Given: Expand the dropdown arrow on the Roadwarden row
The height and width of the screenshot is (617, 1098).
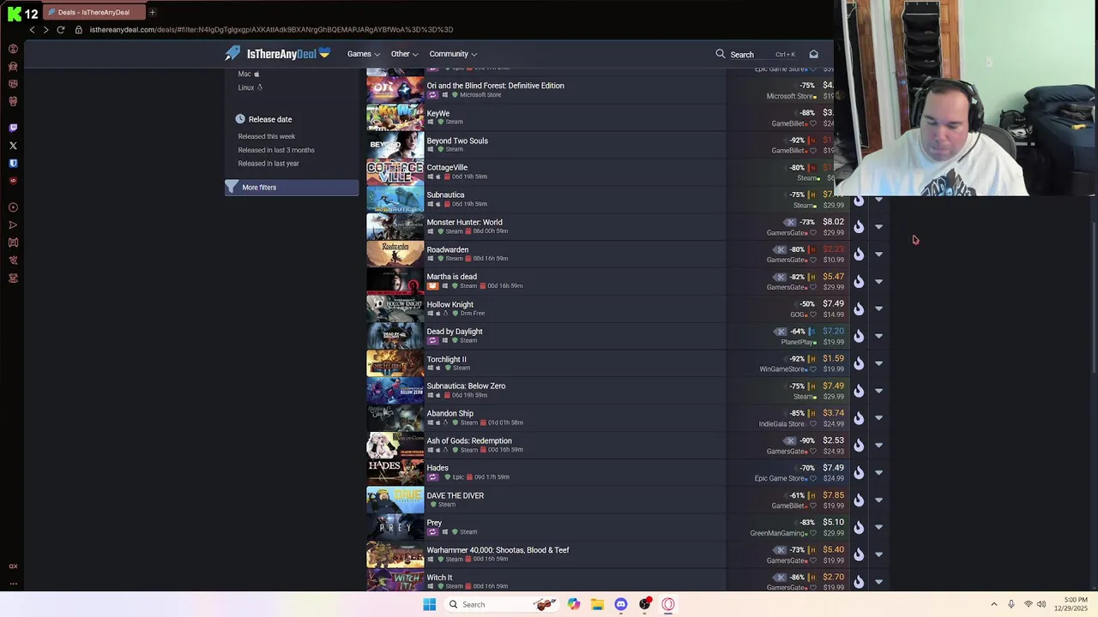Looking at the screenshot, I should click(x=878, y=255).
